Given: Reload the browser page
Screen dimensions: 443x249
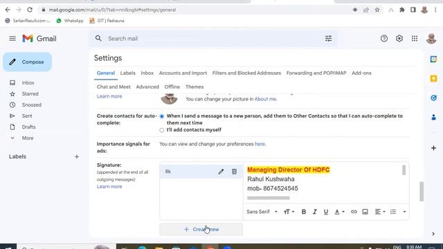Looking at the screenshot, I should [30, 10].
